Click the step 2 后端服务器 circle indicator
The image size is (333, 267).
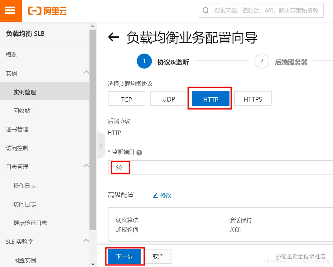pyautogui.click(x=262, y=61)
